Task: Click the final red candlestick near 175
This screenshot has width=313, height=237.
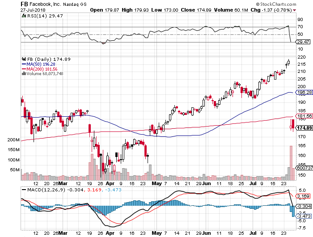Action: pyautogui.click(x=293, y=124)
